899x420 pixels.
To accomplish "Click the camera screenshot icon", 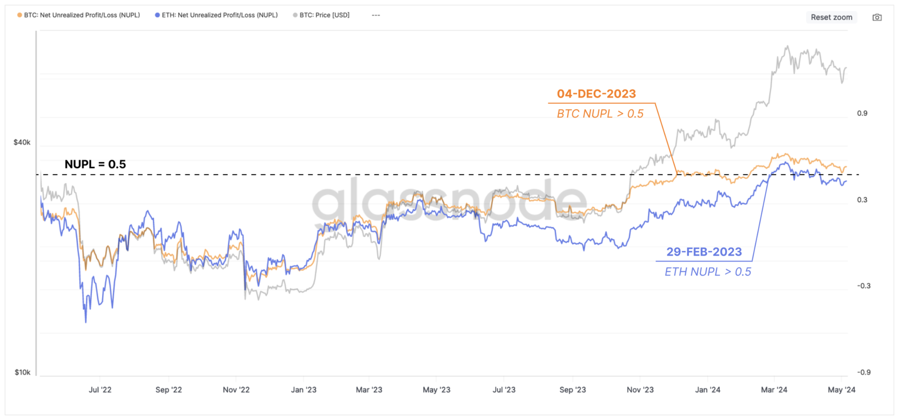I will coord(877,17).
